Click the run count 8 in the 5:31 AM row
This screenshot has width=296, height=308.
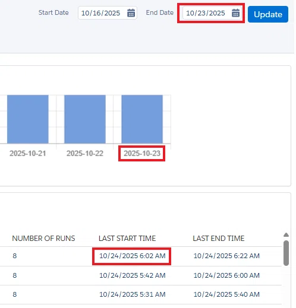tap(15, 294)
